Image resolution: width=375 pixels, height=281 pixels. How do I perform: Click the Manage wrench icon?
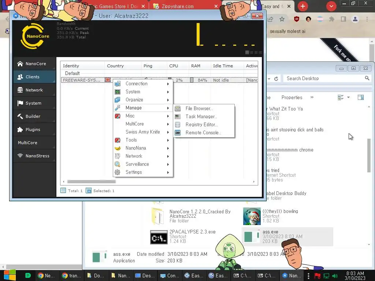point(118,108)
